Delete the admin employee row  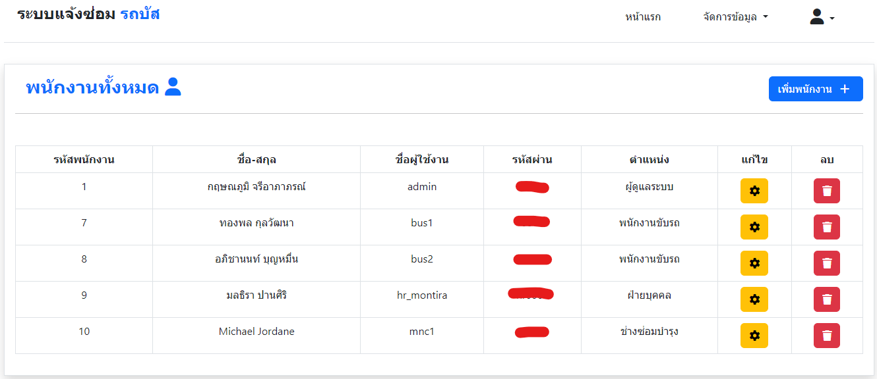coord(827,191)
